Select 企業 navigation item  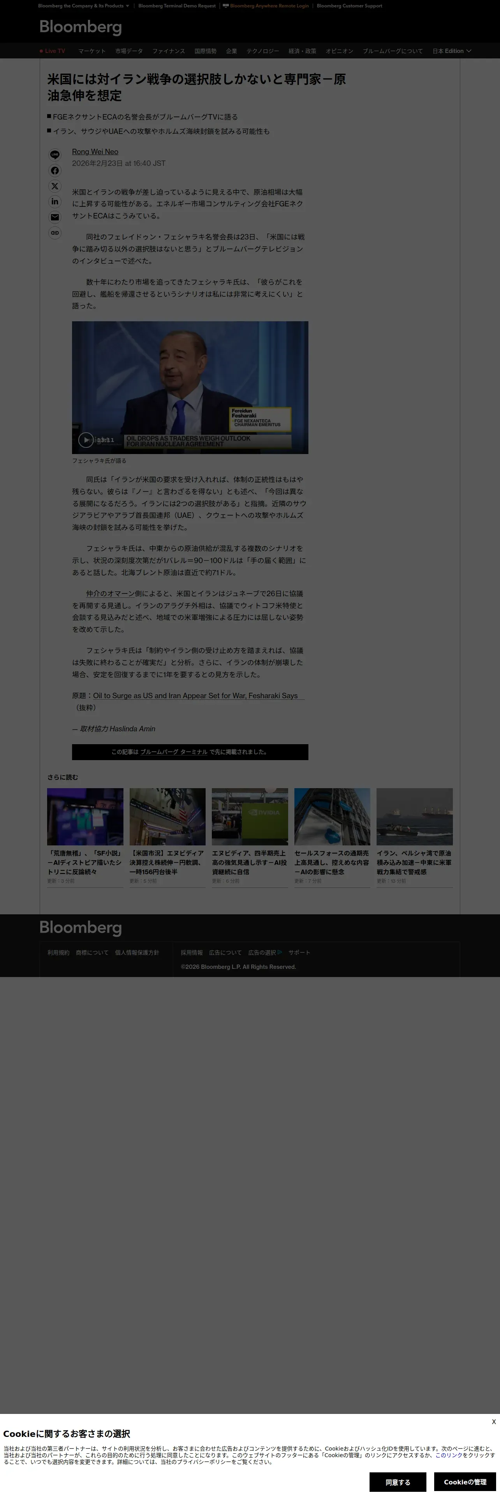click(231, 51)
